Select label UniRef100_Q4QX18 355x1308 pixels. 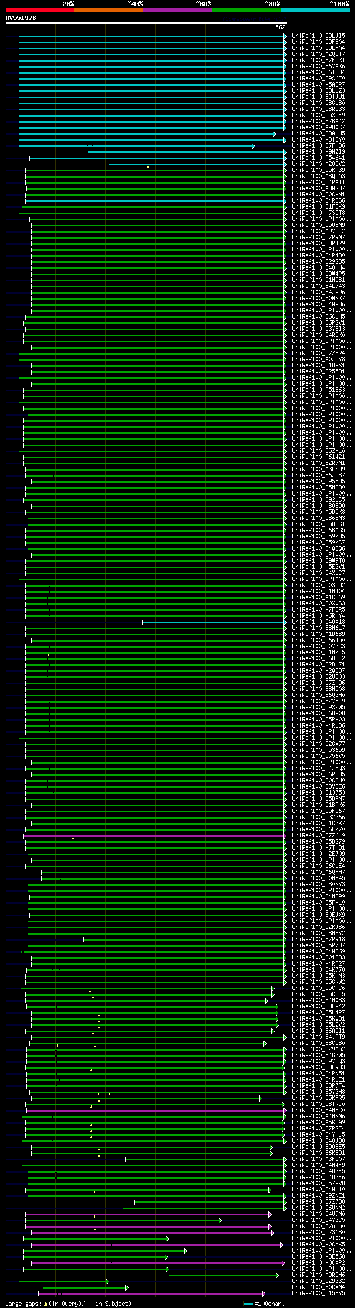(x=318, y=622)
